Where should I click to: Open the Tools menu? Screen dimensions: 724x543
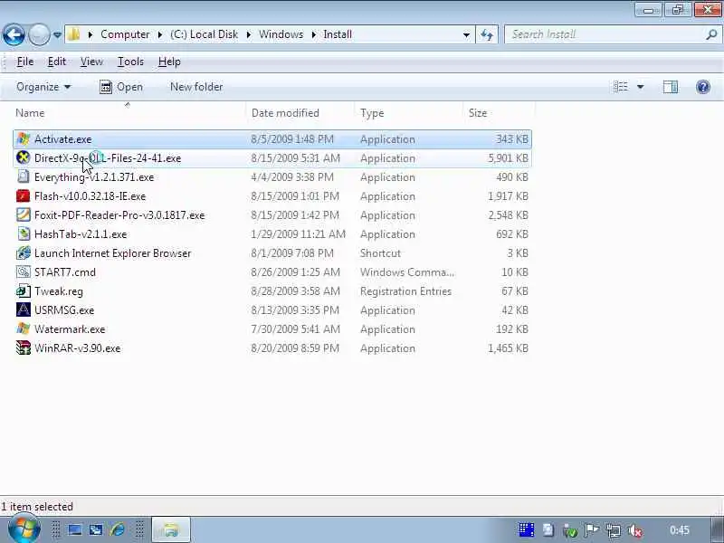(x=130, y=62)
